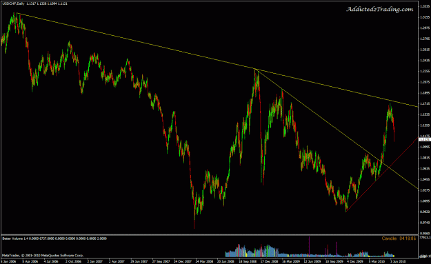
Task: Click the 2 Jan 2007 date label
Action: click(x=95, y=261)
